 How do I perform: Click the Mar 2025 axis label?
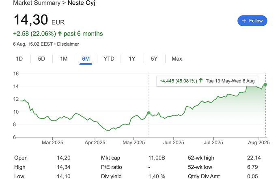pos(52,143)
